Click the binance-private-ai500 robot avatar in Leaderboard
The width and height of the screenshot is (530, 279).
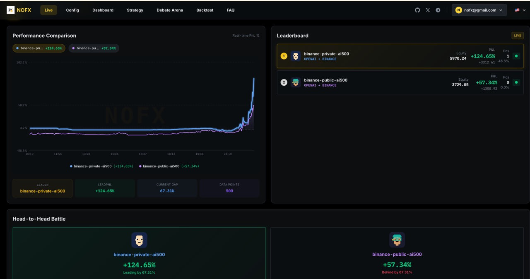(x=296, y=56)
